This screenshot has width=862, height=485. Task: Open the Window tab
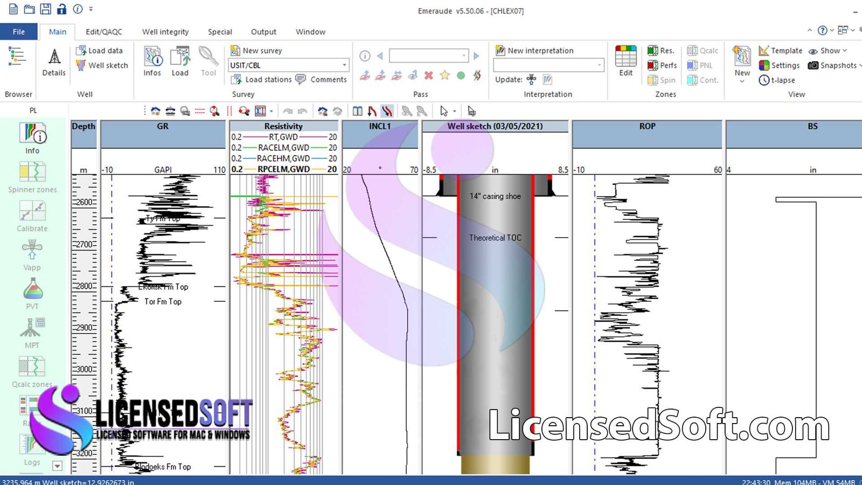(x=310, y=32)
